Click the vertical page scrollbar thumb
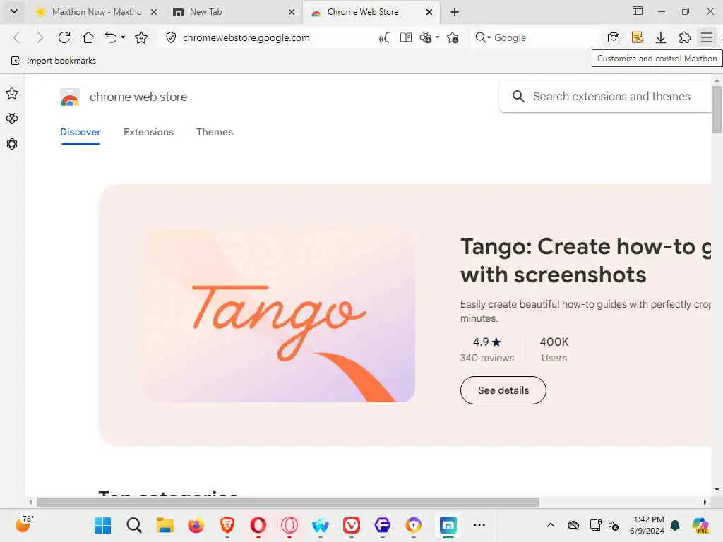The image size is (723, 542). click(717, 109)
